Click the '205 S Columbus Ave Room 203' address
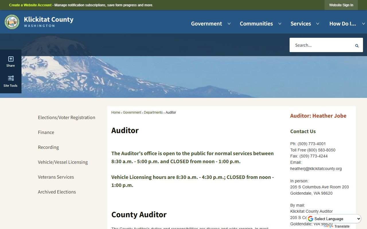The height and width of the screenshot is (229, 367). 319,187
